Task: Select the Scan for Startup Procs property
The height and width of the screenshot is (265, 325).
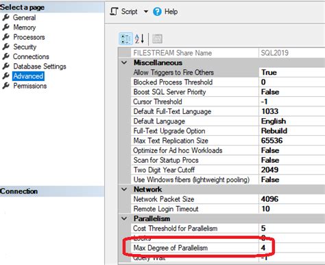Action: 166,160
